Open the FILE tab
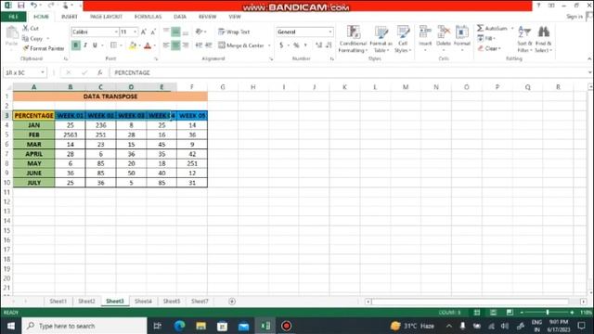 click(13, 17)
